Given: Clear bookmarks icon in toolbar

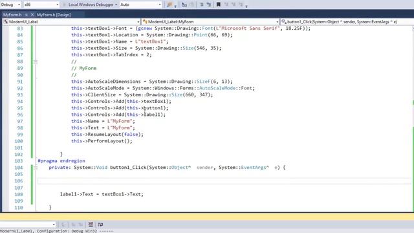Looking at the screenshot, I should [x=241, y=5].
